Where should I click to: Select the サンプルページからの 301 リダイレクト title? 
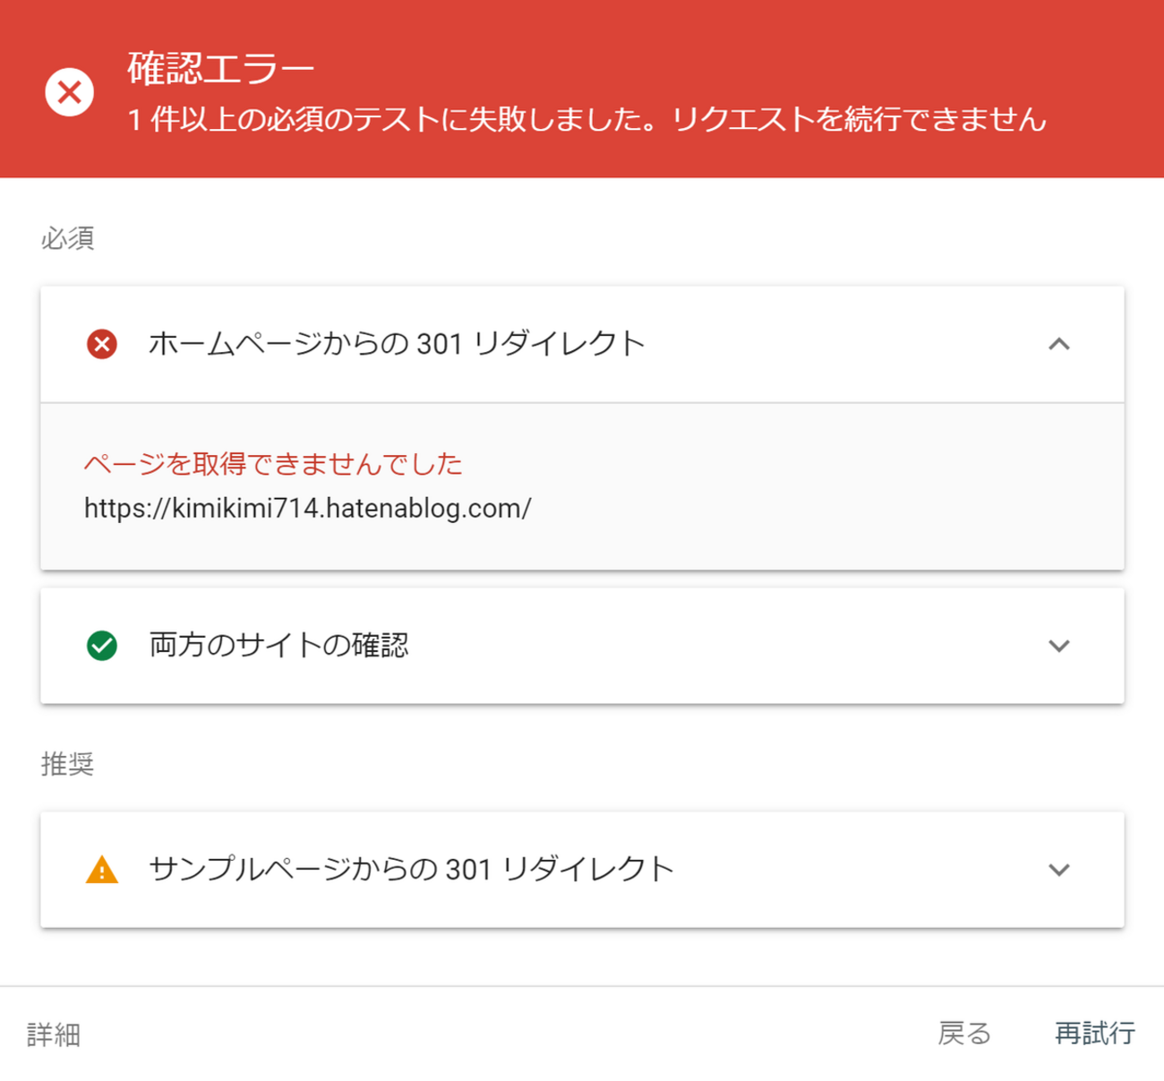pos(411,870)
